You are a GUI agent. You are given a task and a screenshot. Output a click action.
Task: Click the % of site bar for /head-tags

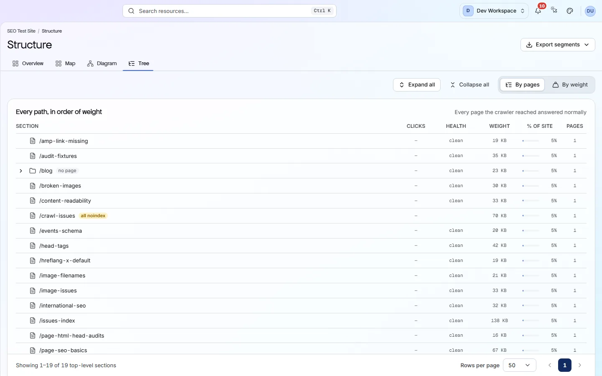(531, 246)
